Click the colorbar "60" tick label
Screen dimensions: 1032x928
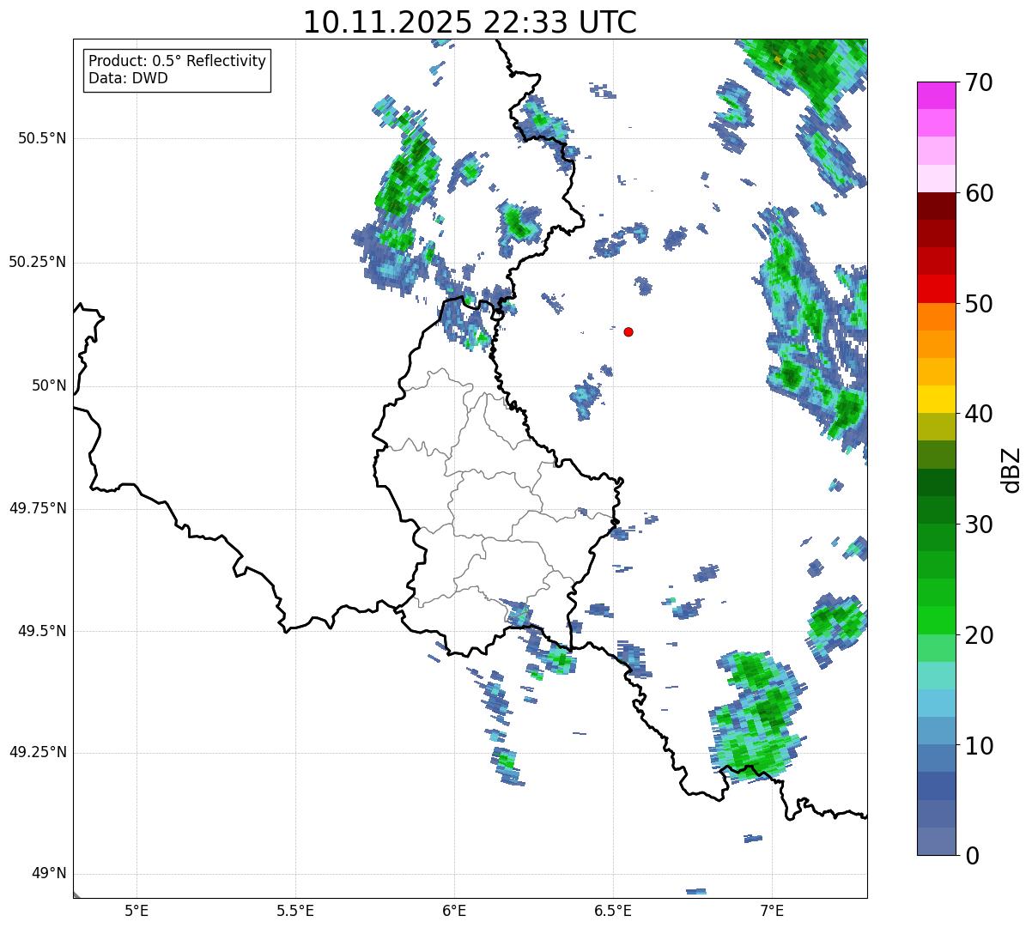point(980,193)
